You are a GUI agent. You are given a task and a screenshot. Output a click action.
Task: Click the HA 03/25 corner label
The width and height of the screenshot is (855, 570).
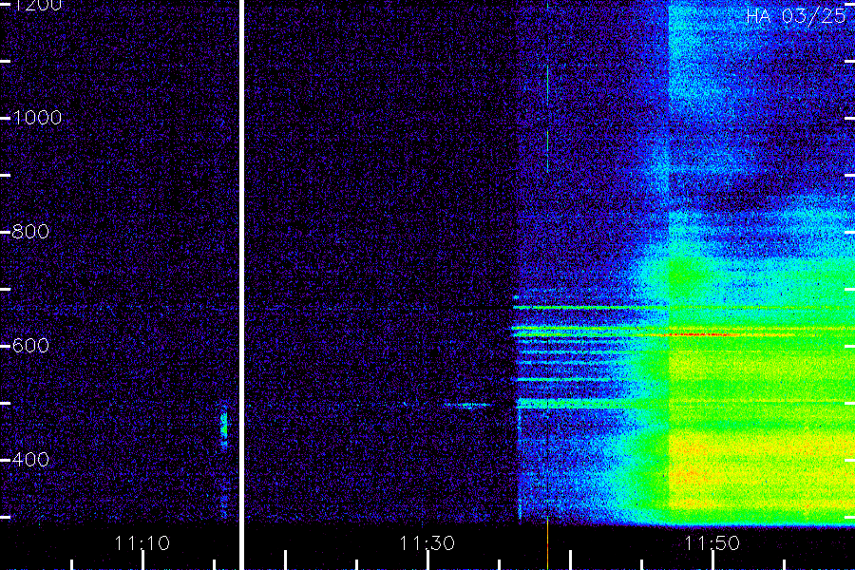[795, 16]
